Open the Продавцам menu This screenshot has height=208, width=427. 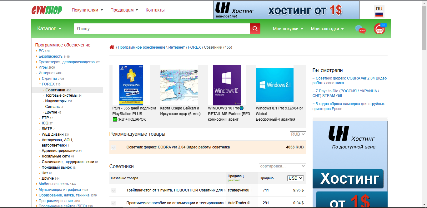pos(124,10)
